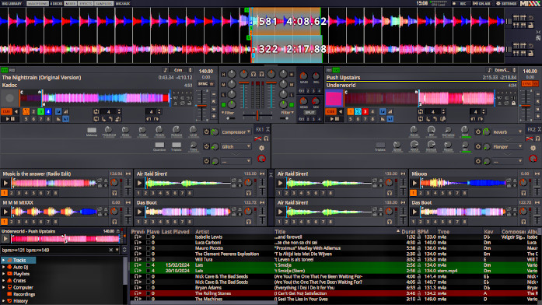This screenshot has width=542, height=305.
Task: Open FX1 unit settings gear
Action: 261,148
